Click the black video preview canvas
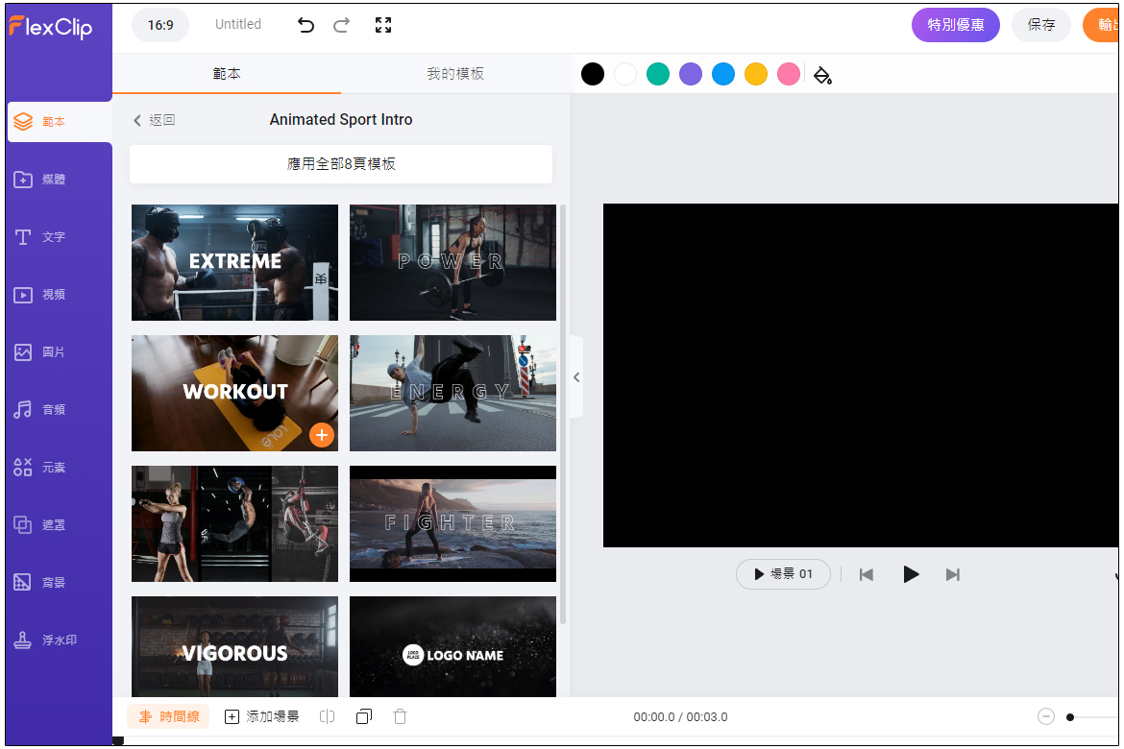Screen dimensions: 1124x749 click(x=860, y=375)
